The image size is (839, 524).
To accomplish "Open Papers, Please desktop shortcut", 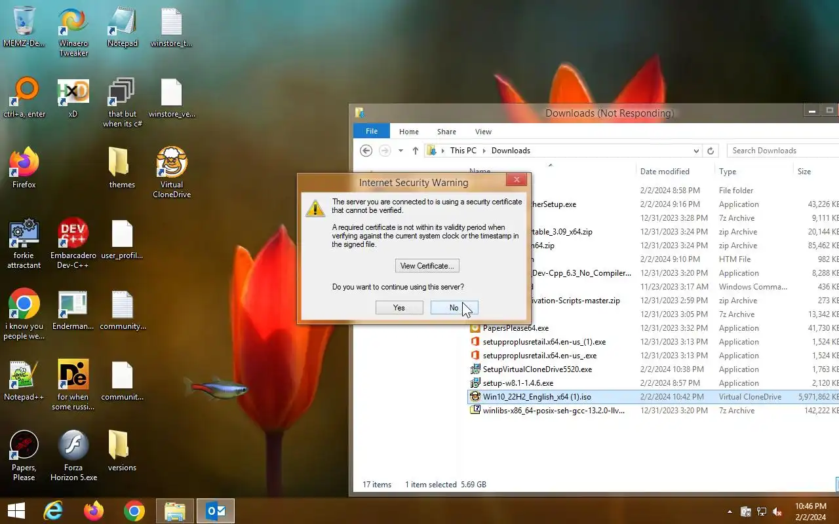I will pos(24,456).
